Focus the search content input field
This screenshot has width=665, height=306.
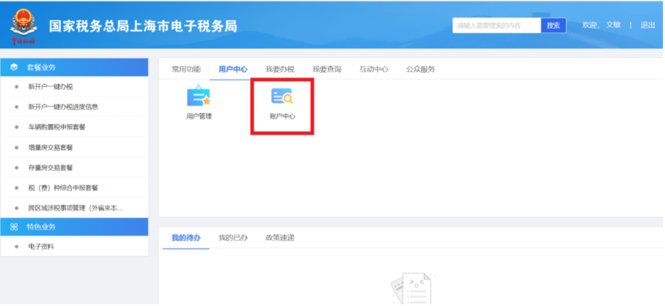497,25
